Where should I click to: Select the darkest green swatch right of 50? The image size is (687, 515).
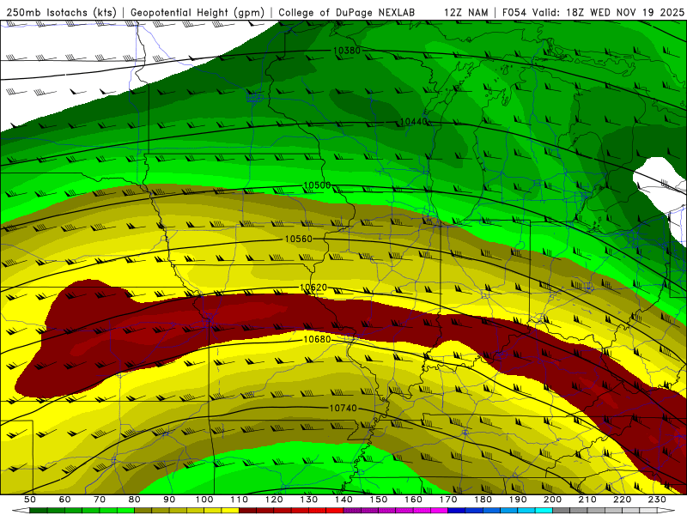39,511
